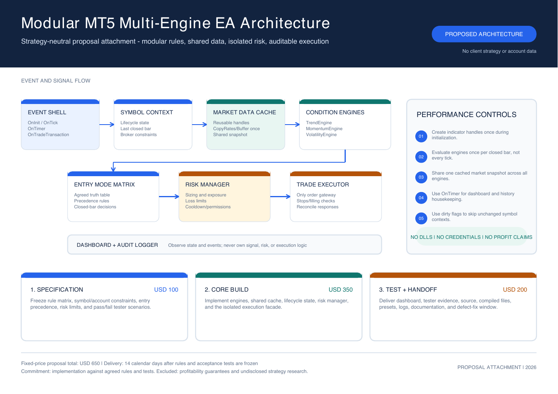Click the 'VolatilityEngine' line
The height and width of the screenshot is (394, 558).
tap(321, 135)
